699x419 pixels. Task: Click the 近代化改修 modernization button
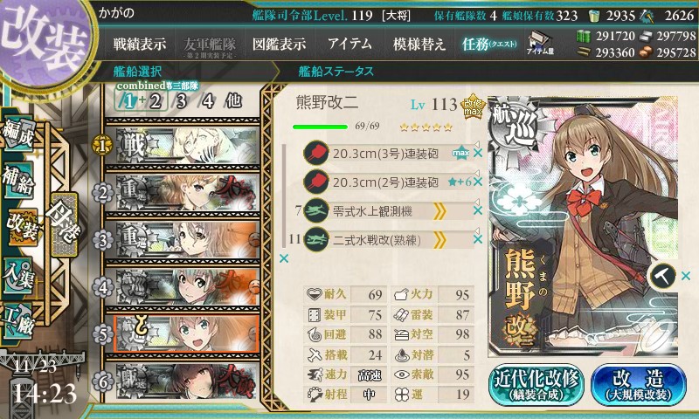click(x=536, y=385)
